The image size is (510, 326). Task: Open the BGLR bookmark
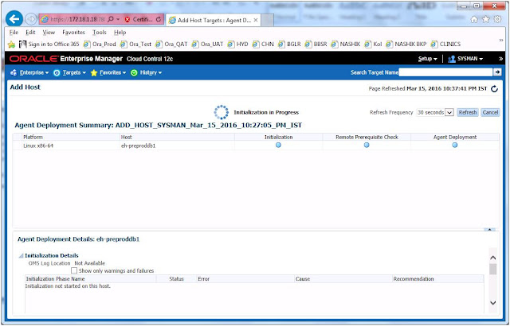pyautogui.click(x=289, y=45)
